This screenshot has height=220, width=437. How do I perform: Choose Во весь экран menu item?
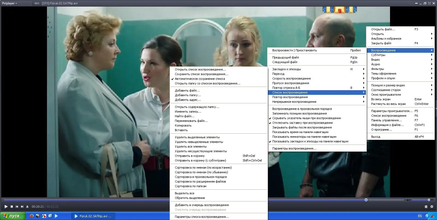click(x=400, y=99)
